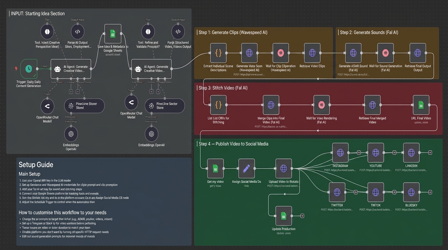Open the Upload Video to Blotato node
Image resolution: width=448 pixels, height=250 pixels.
click(284, 168)
